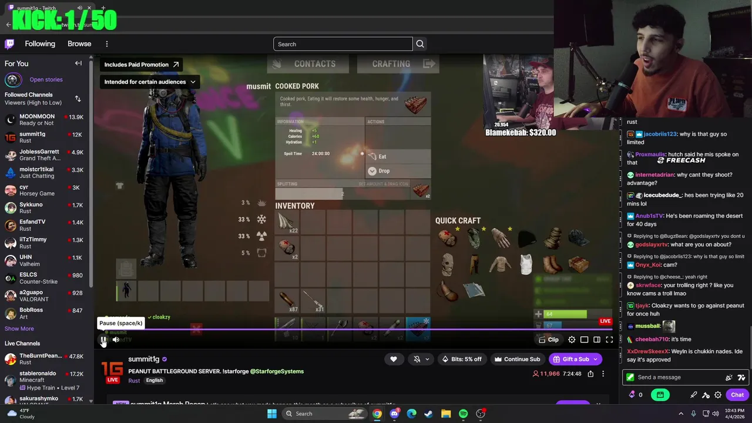Click Proxmaulis username in chat

(650, 155)
